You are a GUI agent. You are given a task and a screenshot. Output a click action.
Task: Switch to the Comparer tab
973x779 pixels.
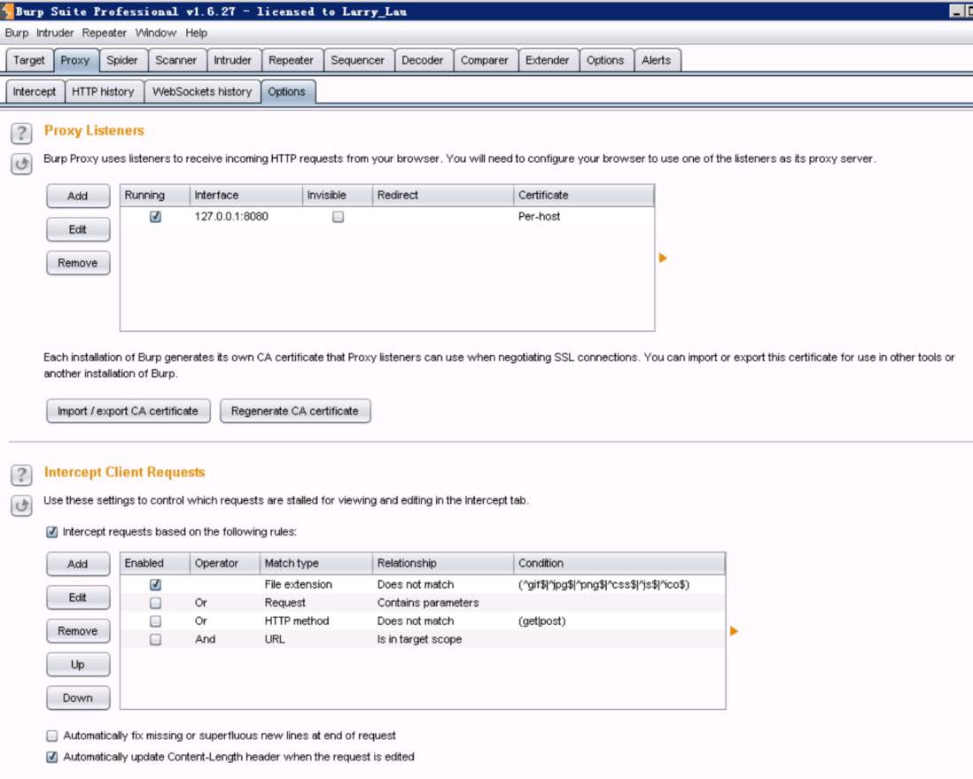[485, 60]
